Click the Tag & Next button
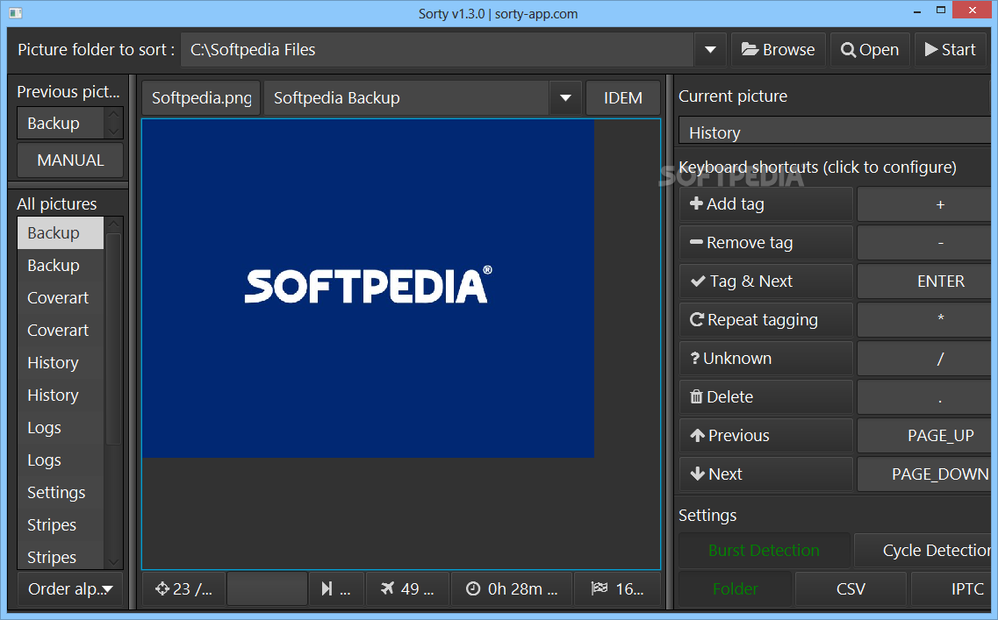998x620 pixels. tap(765, 281)
